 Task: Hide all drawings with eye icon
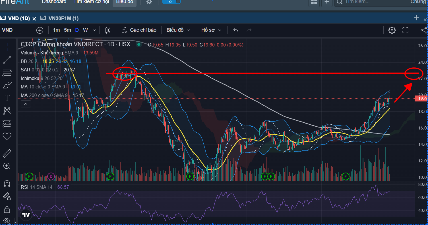pyautogui.click(x=7, y=220)
